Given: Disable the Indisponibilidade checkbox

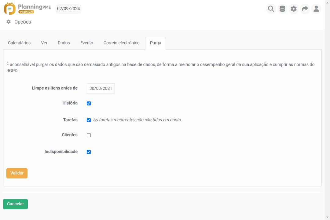Looking at the screenshot, I should point(89,152).
